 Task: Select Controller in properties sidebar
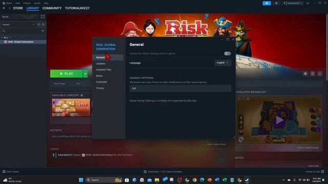point(108,82)
